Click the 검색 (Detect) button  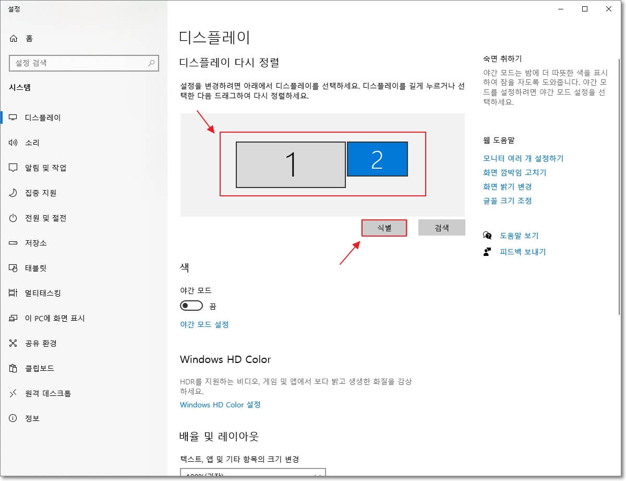pyautogui.click(x=441, y=227)
